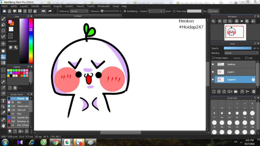Open the Filter menu
Image resolution: width=260 pixels, height=146 pixels.
[x=35, y=6]
